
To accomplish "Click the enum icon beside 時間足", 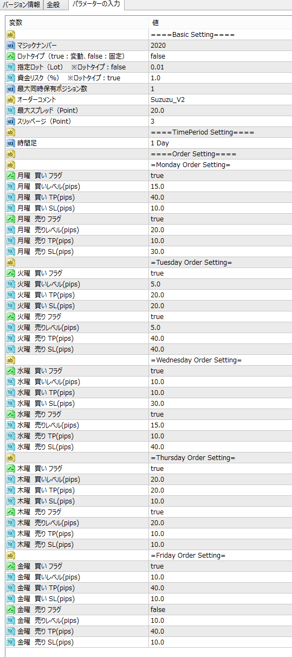I will click(x=11, y=143).
